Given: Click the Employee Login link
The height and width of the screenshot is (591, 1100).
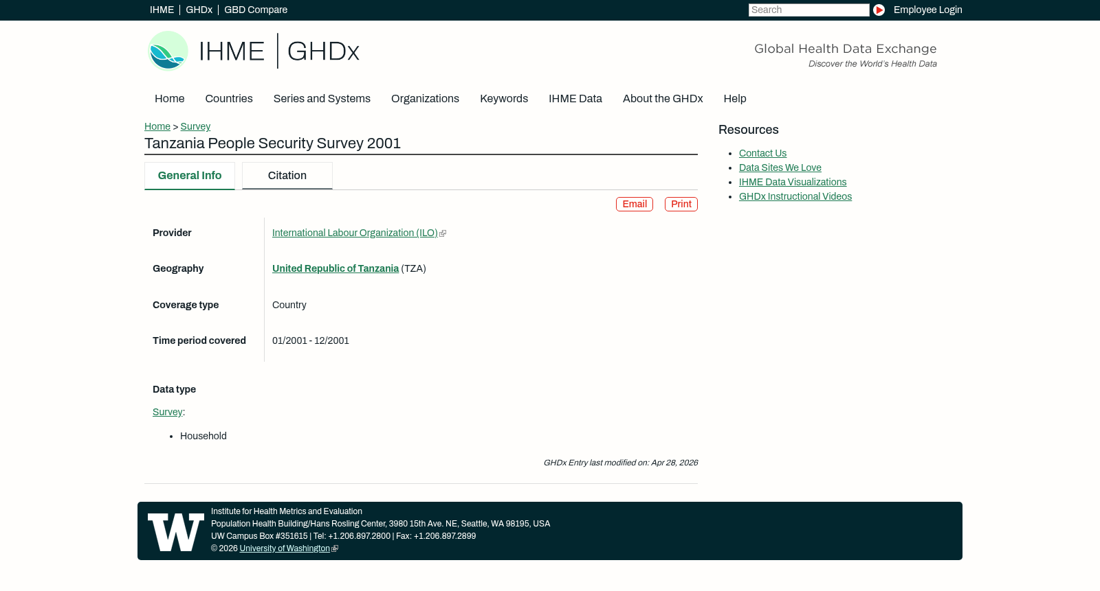Looking at the screenshot, I should tap(927, 10).
